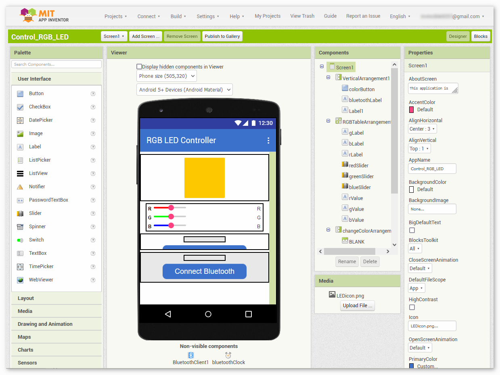Expand the Sensors palette section
The height and width of the screenshot is (375, 500).
click(x=56, y=363)
